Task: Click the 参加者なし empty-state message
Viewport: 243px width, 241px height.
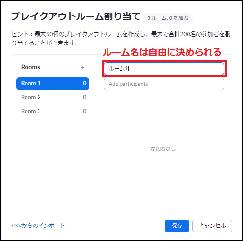Action: [x=163, y=149]
